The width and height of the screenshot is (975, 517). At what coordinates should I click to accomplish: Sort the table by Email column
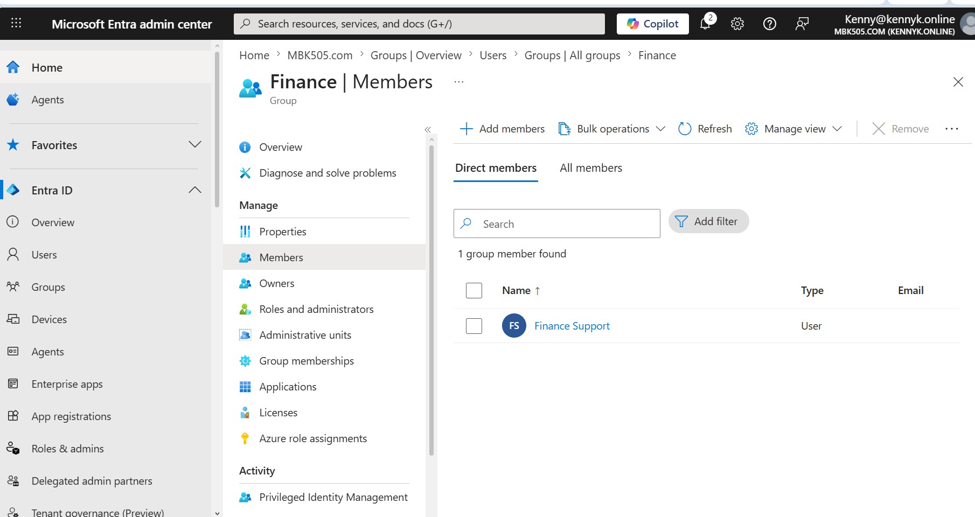(x=910, y=290)
